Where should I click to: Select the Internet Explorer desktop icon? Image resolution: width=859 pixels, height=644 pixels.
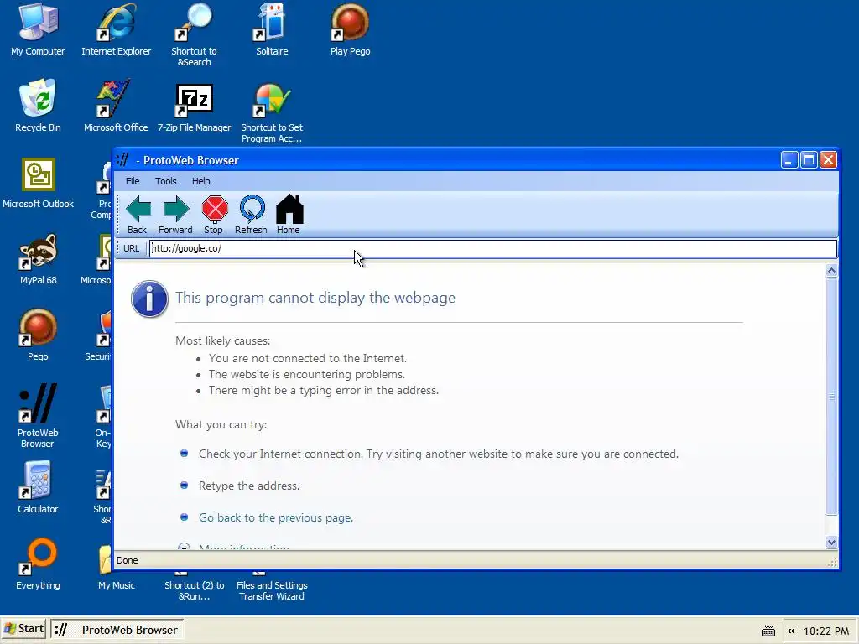pos(116,30)
